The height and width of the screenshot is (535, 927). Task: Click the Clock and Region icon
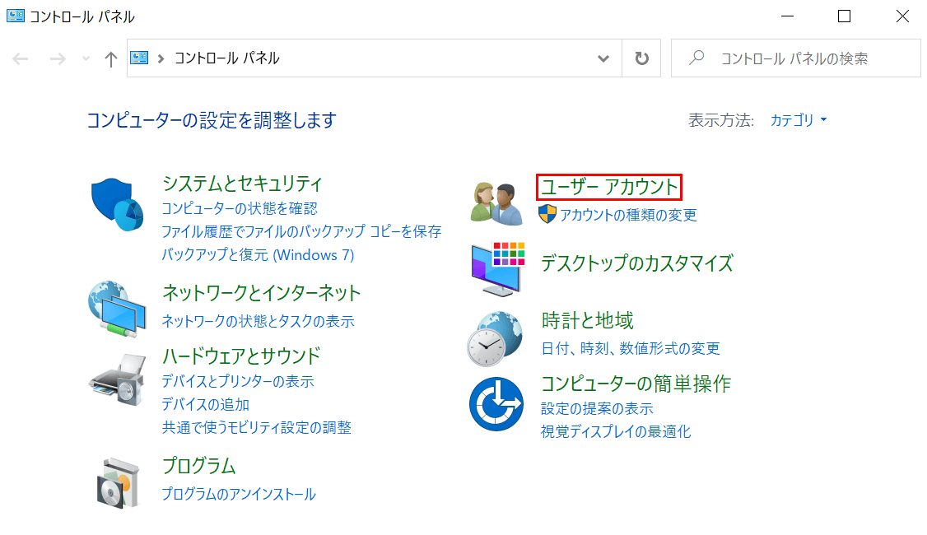click(x=495, y=339)
